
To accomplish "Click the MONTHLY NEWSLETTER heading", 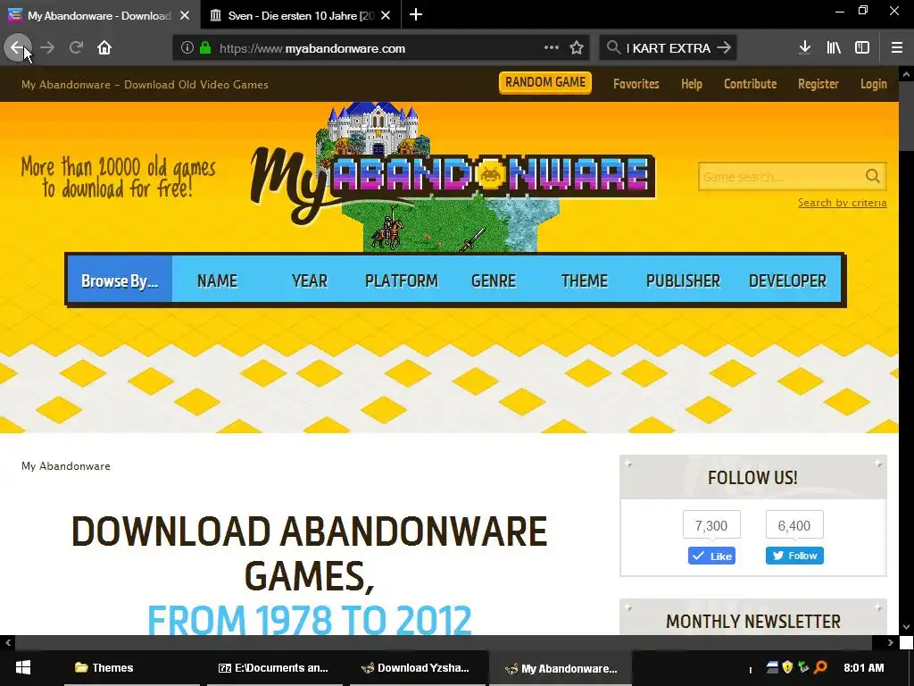I will pyautogui.click(x=753, y=622).
